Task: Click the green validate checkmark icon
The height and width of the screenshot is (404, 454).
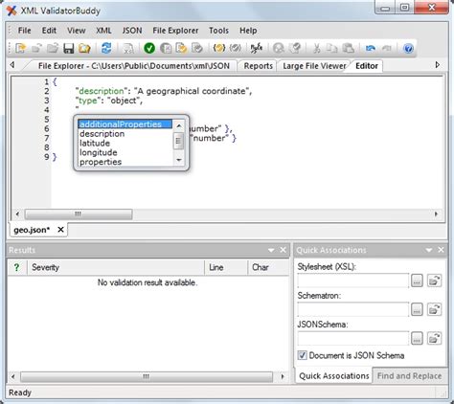Action: 149,48
